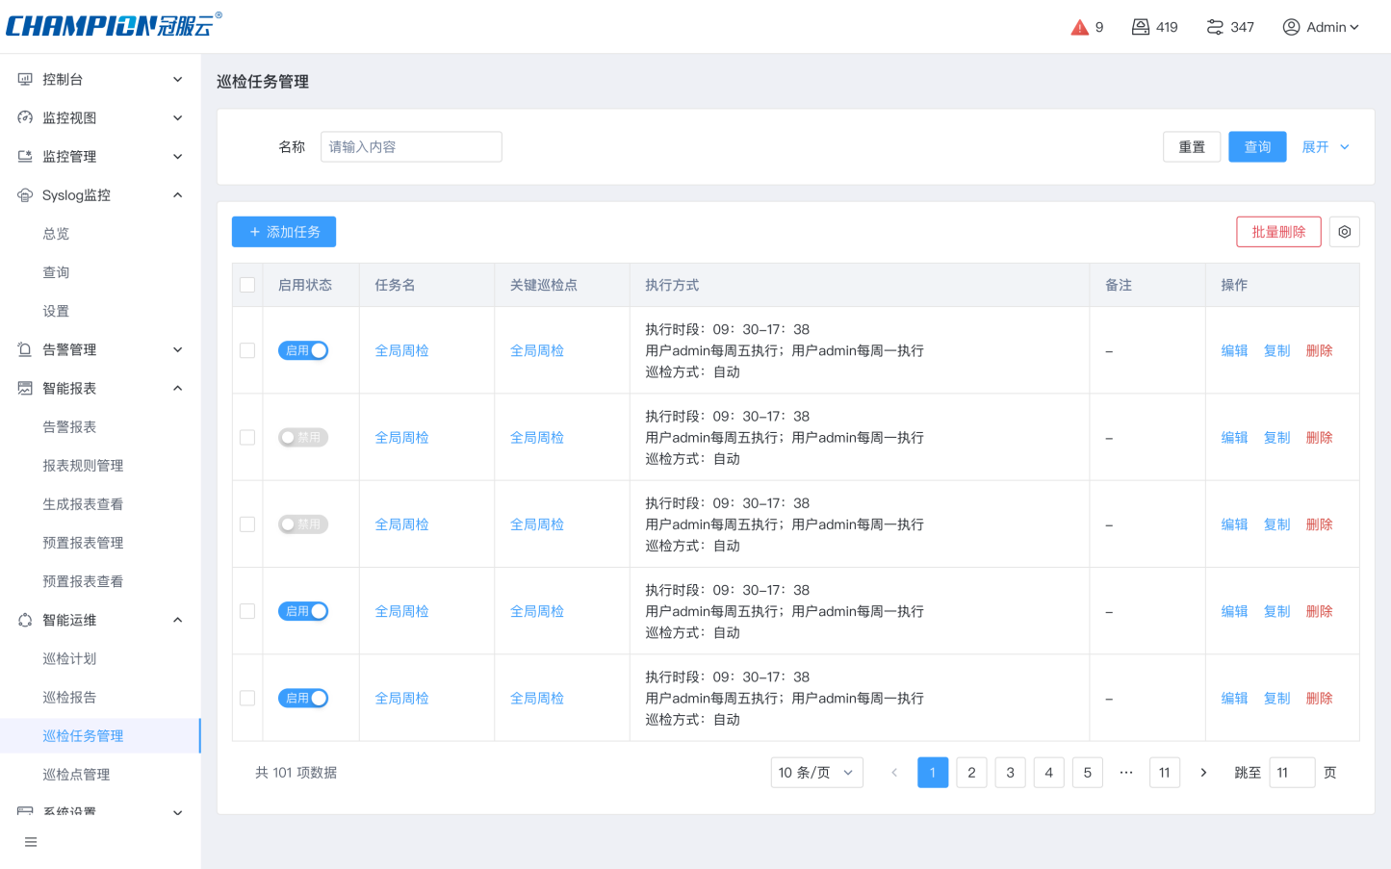This screenshot has width=1391, height=869.
Task: Click the 添加任务 button
Action: pos(284,232)
